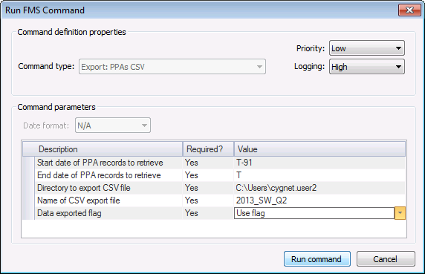Open the Logging dropdown set to High
The height and width of the screenshot is (274, 425).
point(367,67)
